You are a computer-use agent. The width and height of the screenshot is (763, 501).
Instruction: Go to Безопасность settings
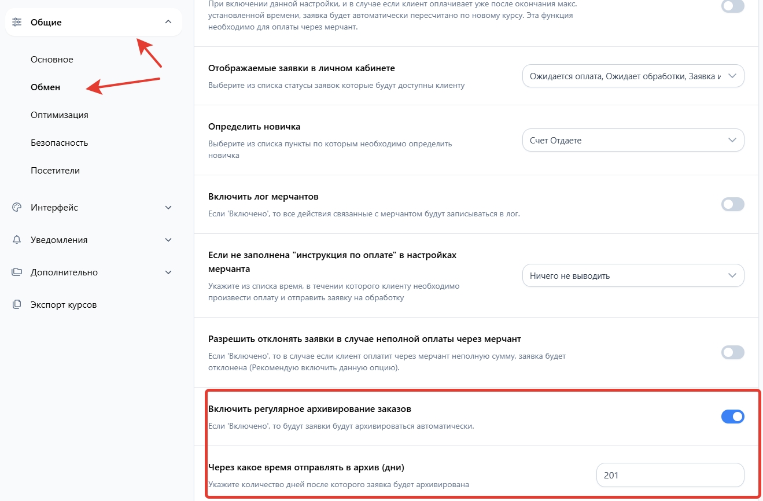tap(60, 143)
